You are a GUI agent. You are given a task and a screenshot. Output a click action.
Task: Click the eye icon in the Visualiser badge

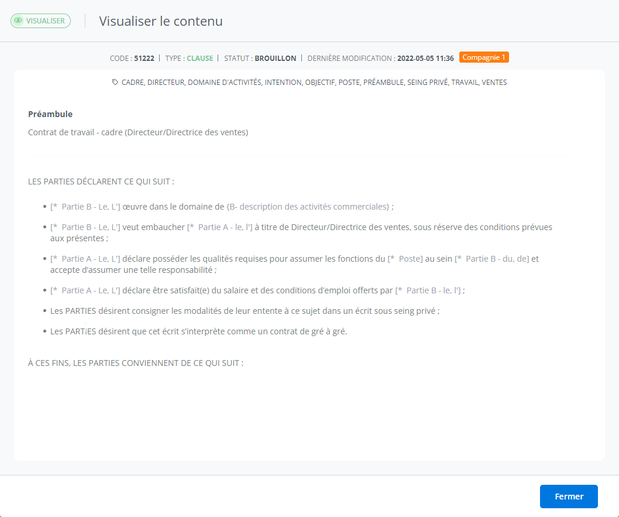[x=18, y=20]
